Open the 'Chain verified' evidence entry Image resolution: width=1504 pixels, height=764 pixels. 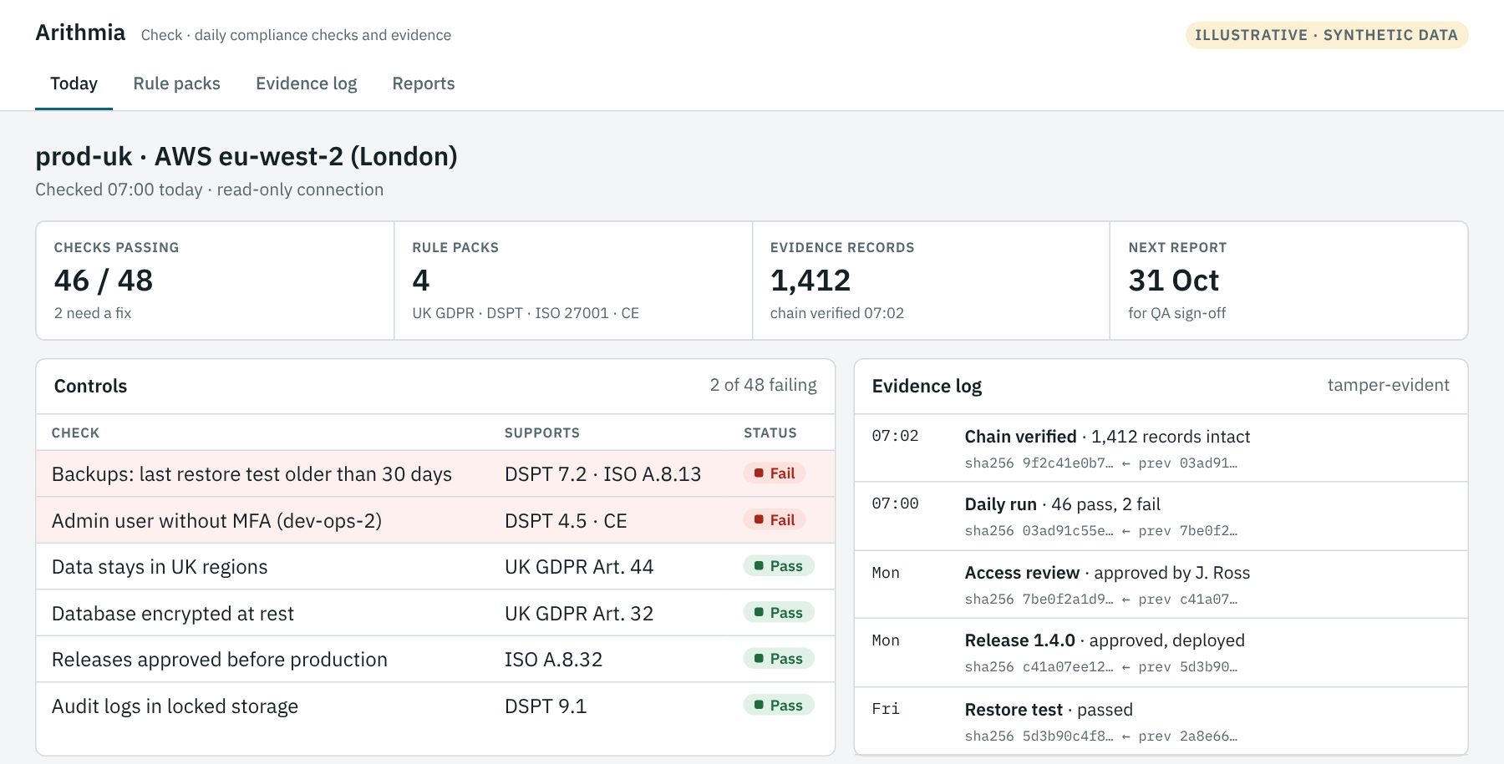[x=1161, y=448]
